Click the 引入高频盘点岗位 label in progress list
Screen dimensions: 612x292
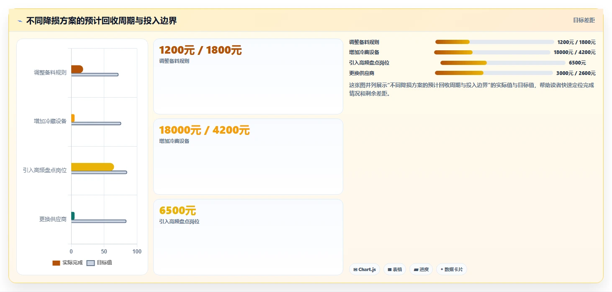(369, 63)
